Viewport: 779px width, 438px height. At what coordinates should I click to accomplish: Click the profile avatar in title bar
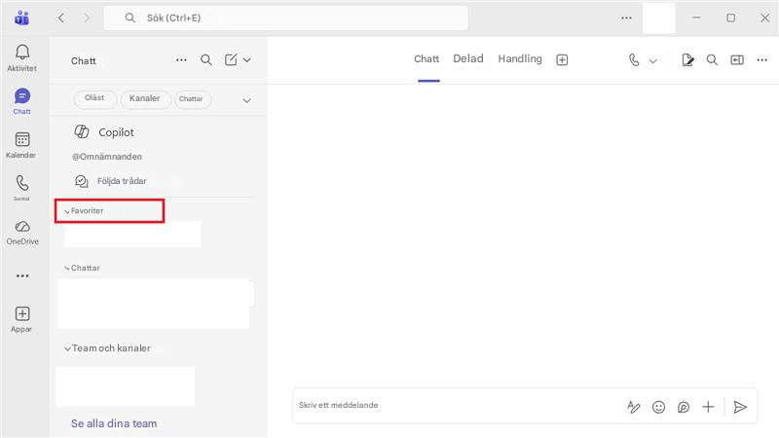point(658,18)
